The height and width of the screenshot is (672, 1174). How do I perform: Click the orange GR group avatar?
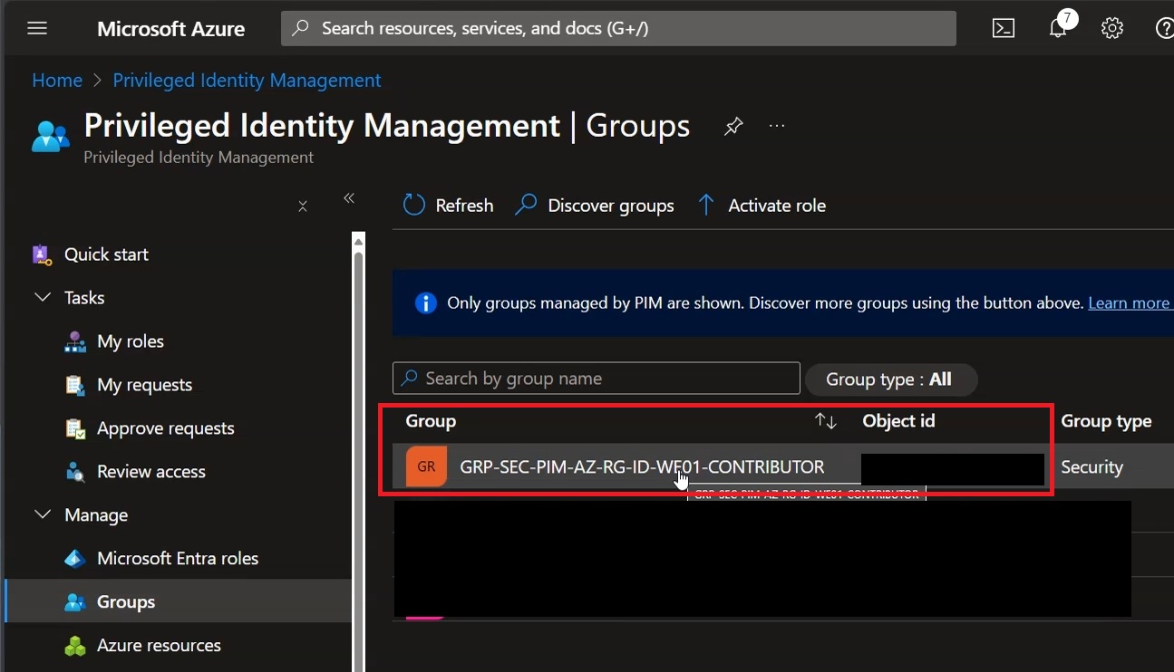pos(426,467)
